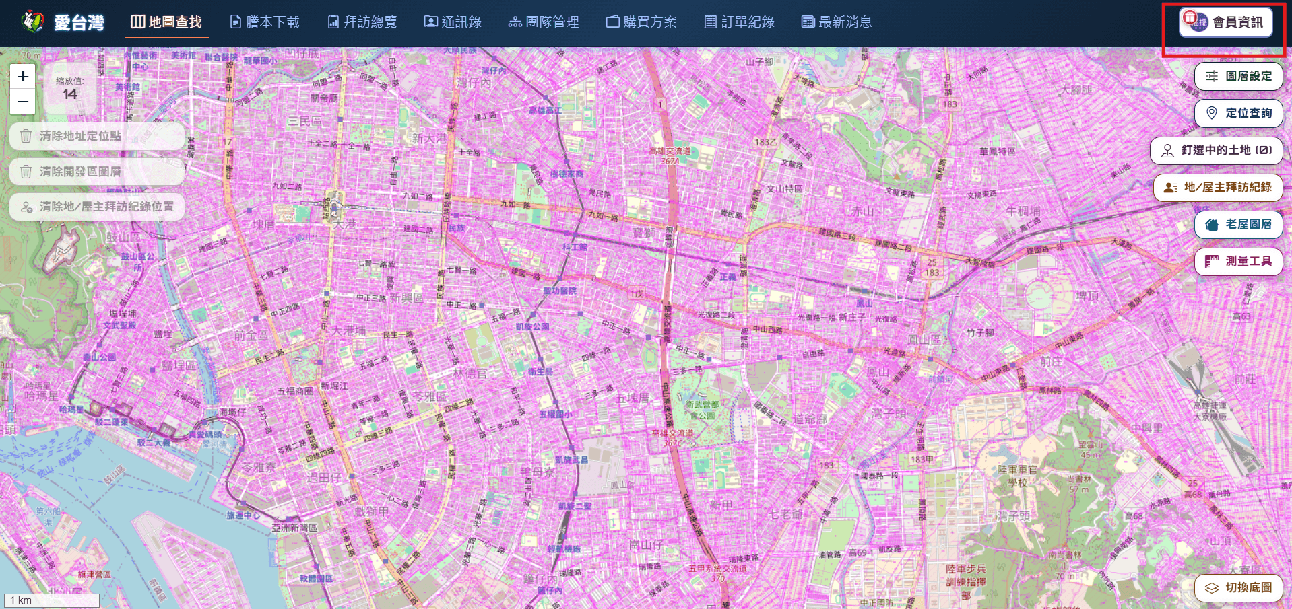1292x609 pixels.
Task: Click layers icon in 切換底圖 button
Action: pyautogui.click(x=1212, y=588)
